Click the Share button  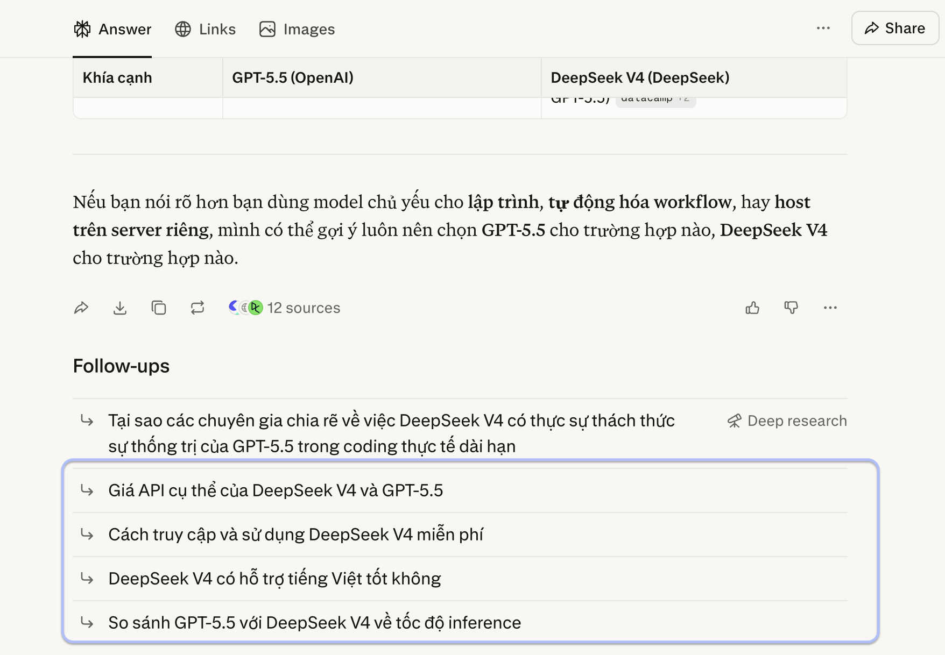click(895, 28)
